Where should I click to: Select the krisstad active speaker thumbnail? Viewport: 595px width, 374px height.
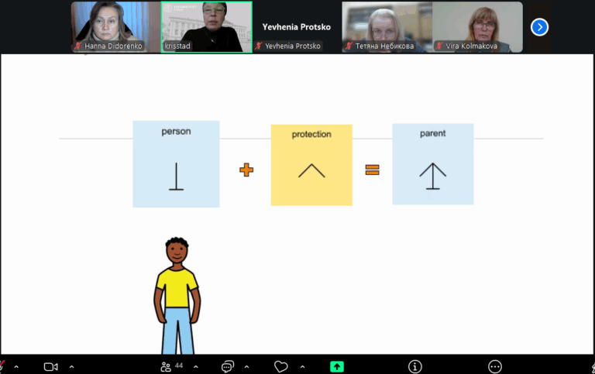207,26
